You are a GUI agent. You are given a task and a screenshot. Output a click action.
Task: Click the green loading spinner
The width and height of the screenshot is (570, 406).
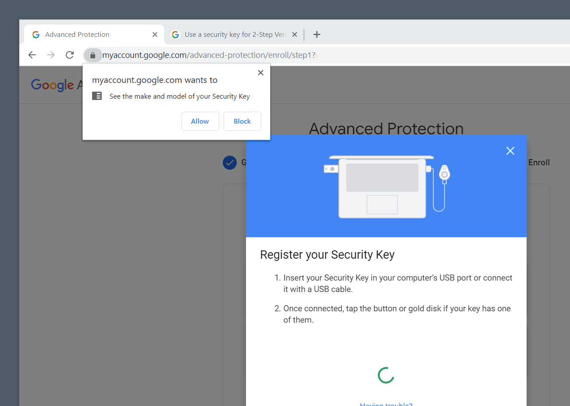[x=386, y=375]
